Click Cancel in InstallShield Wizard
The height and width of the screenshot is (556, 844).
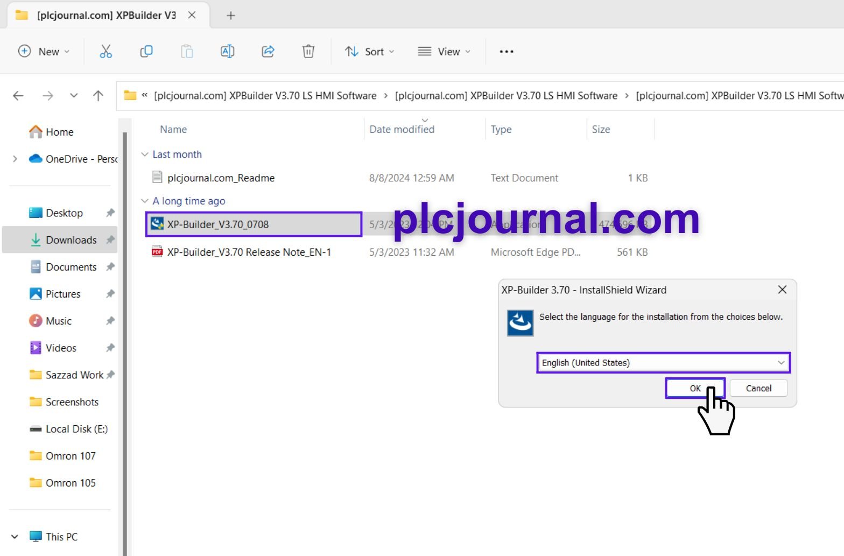pos(758,388)
